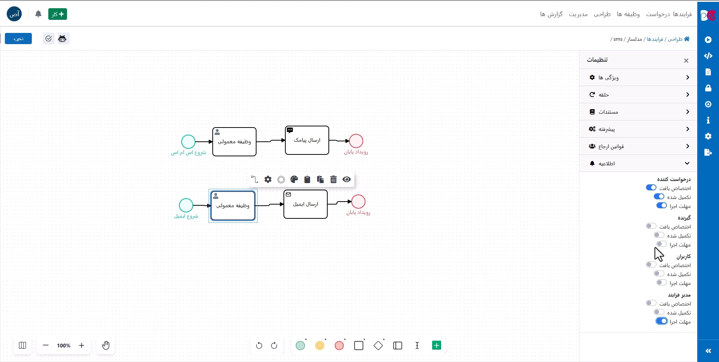This screenshot has height=362, width=719.
Task: Click the undo arrow in bottom toolbar
Action: [259, 346]
